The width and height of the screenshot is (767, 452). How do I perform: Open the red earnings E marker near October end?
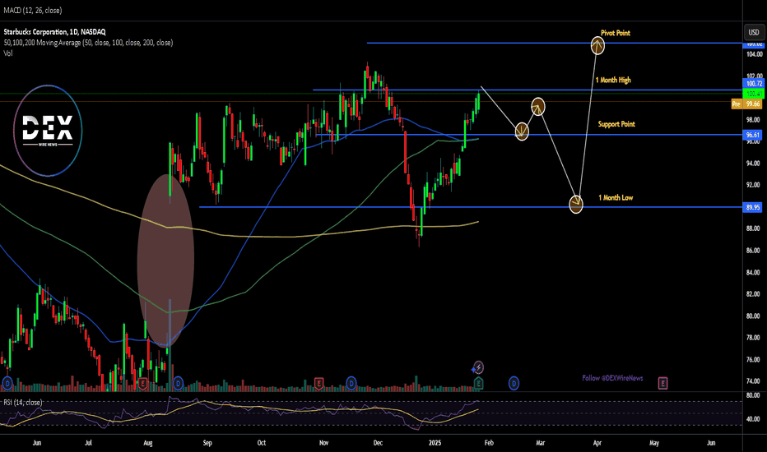(318, 384)
